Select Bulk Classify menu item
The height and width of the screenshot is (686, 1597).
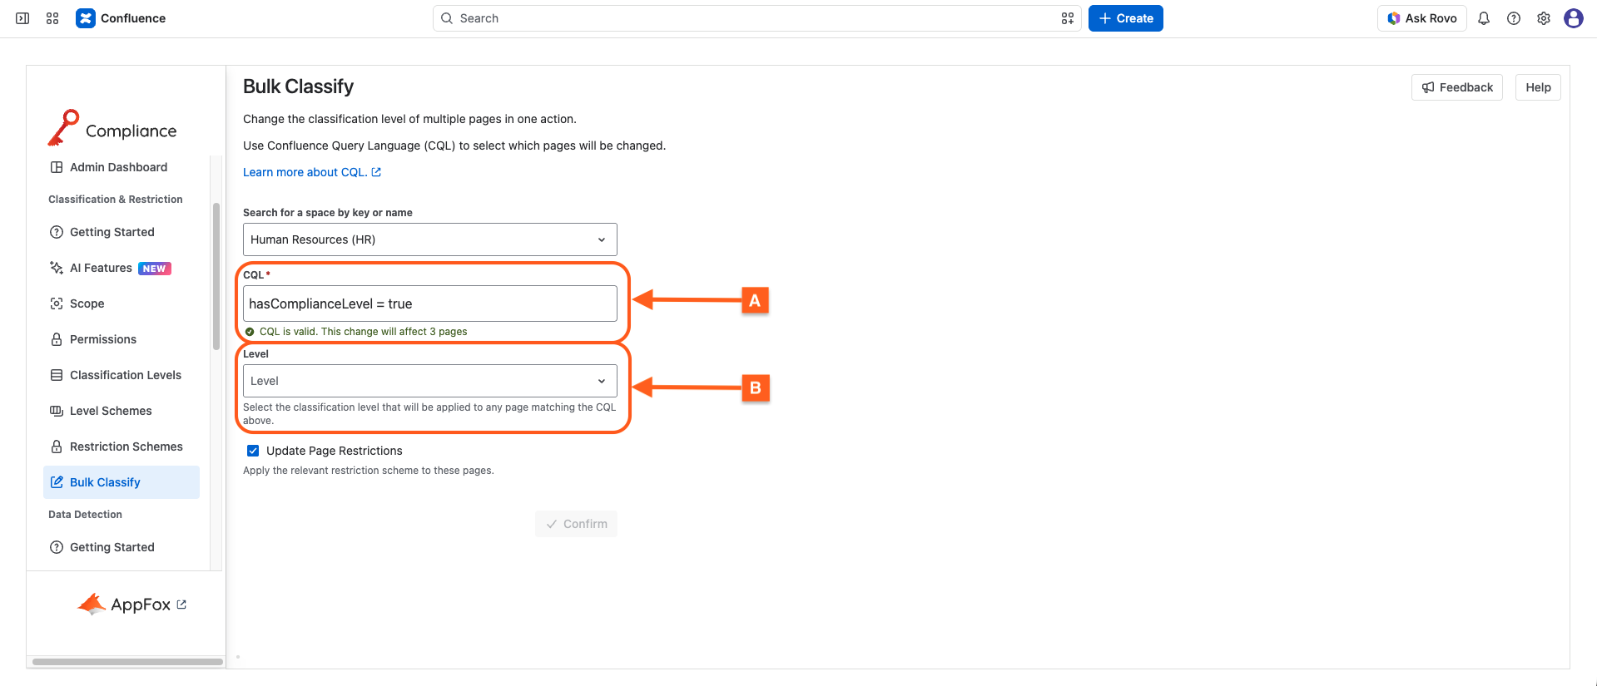(122, 482)
